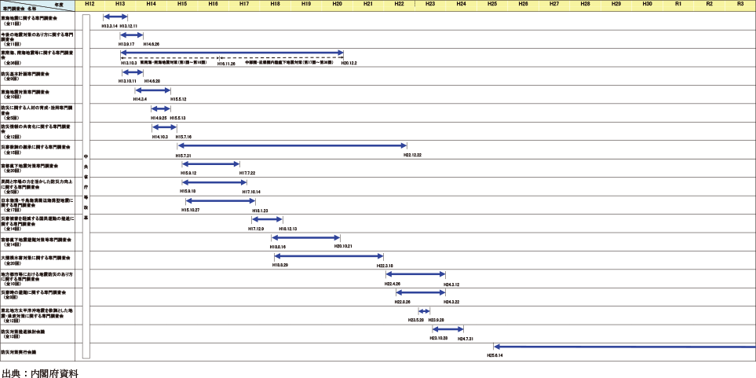Click the H22.3.18 end date label
The image size is (756, 378).
tap(385, 266)
